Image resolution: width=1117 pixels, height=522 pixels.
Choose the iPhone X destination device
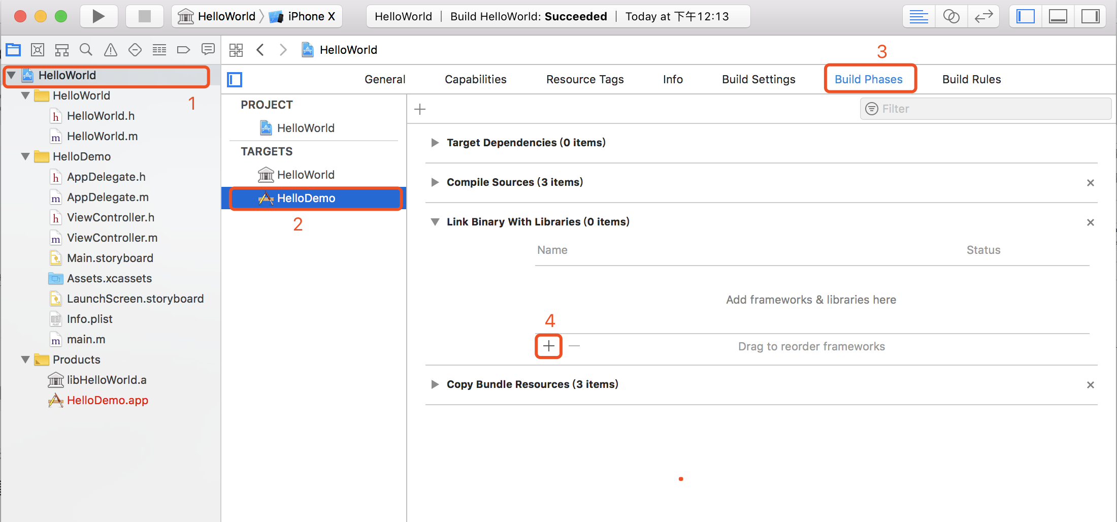click(x=303, y=16)
